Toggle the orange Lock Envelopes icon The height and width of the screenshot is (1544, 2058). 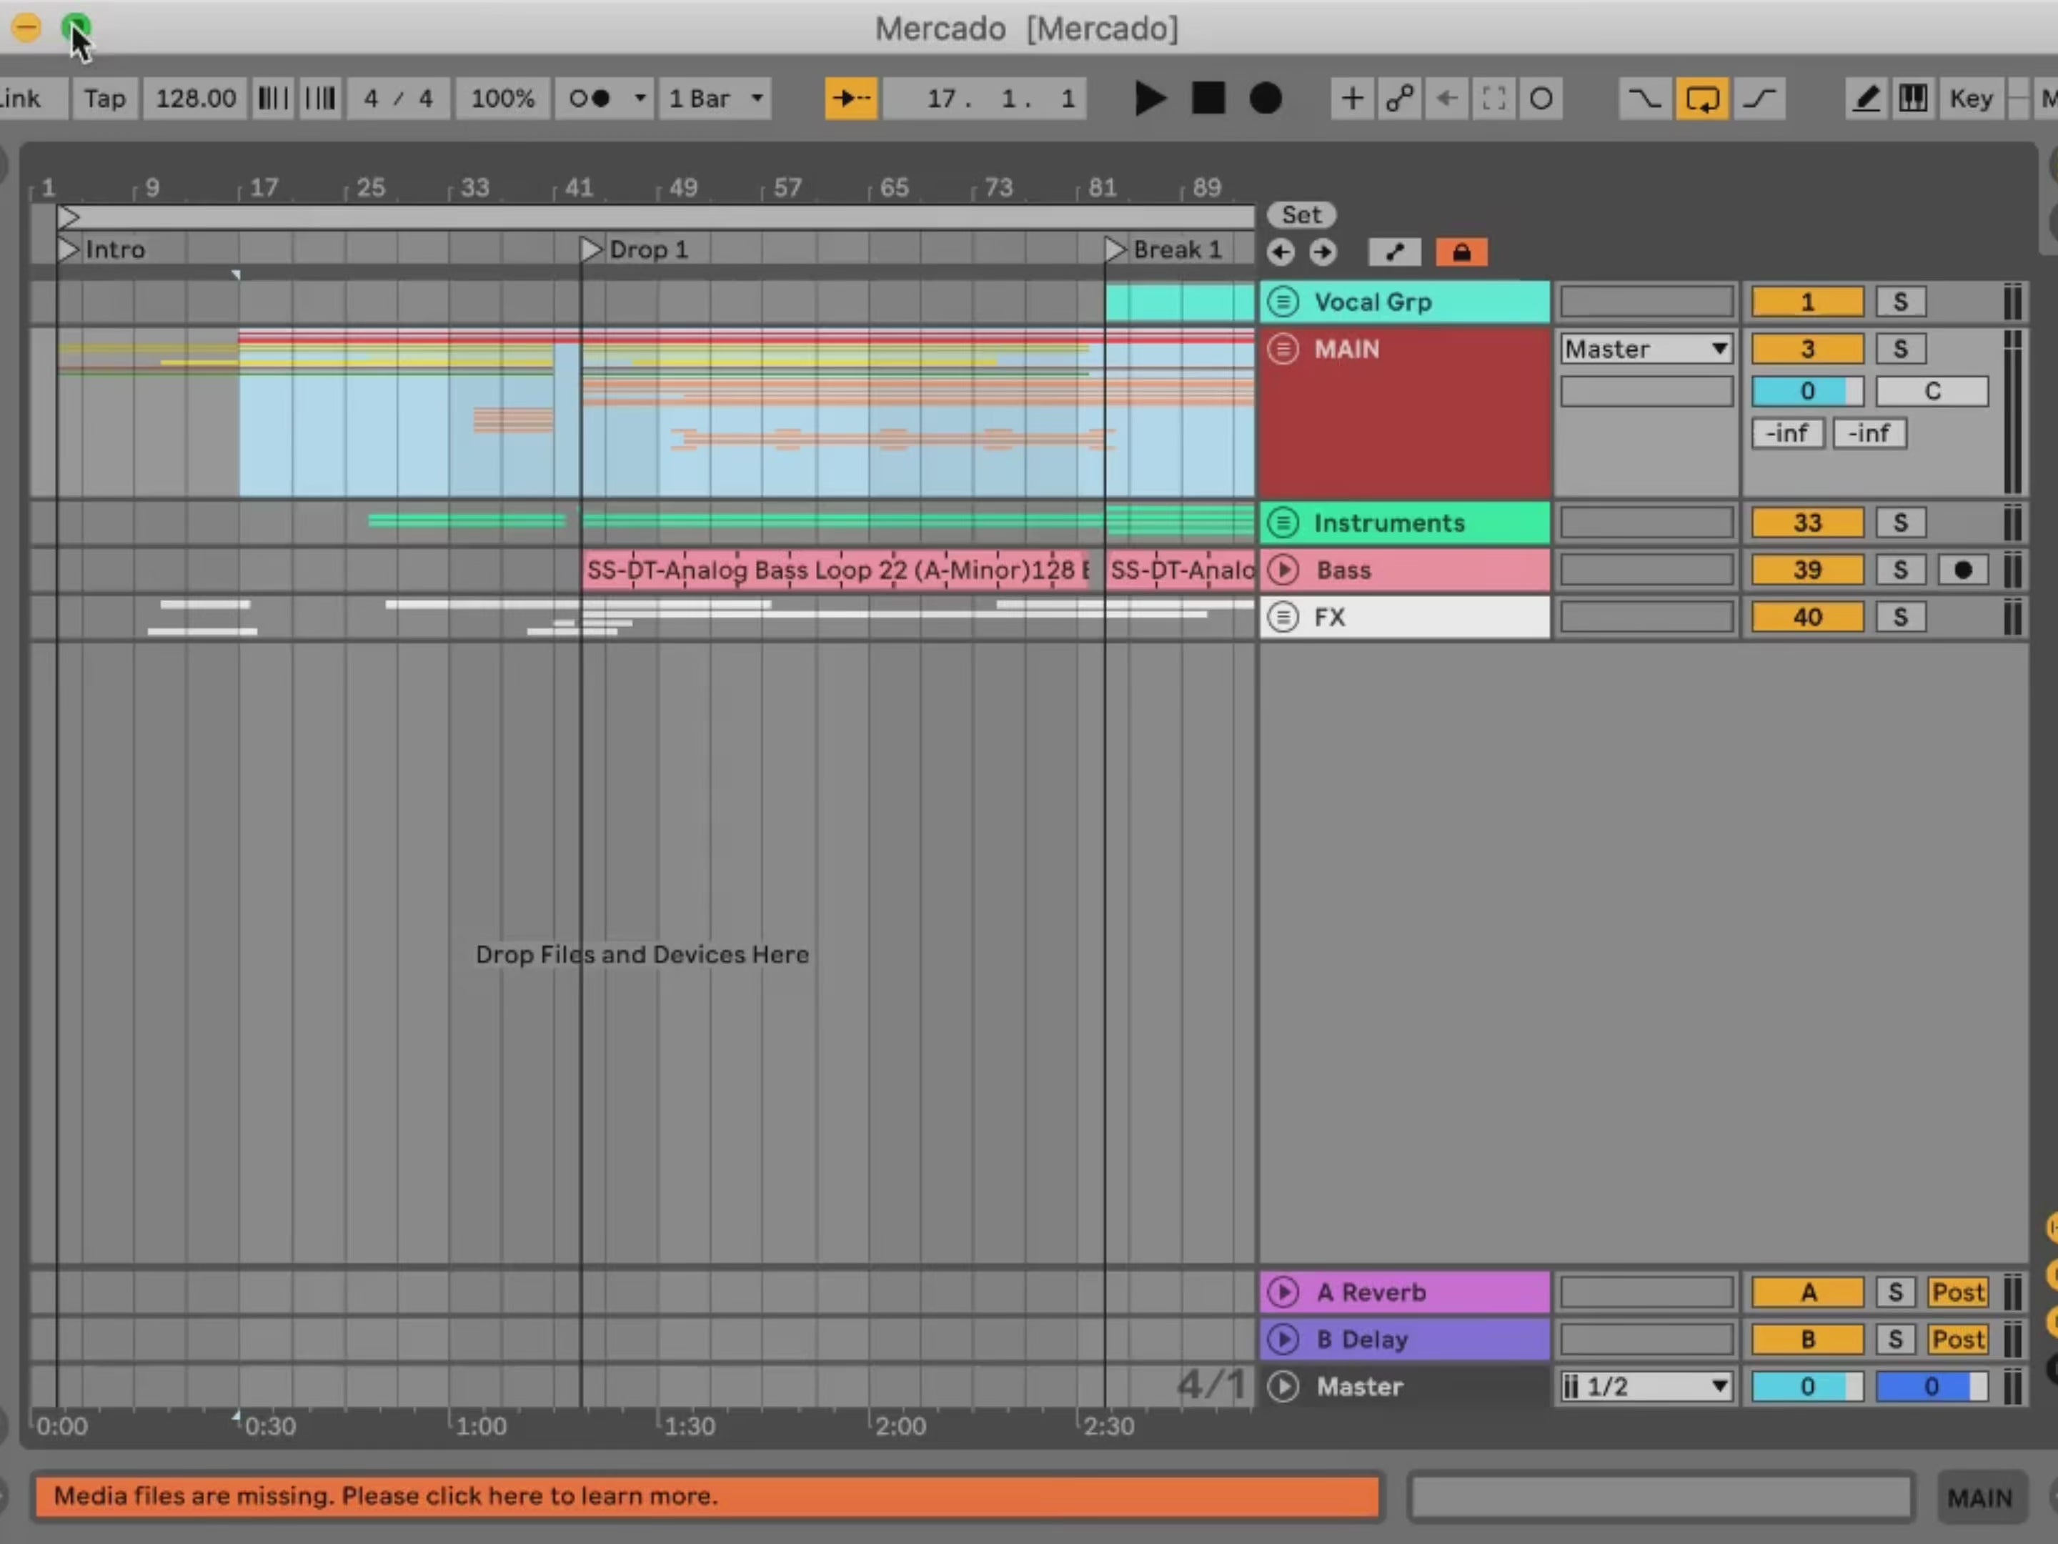click(x=1461, y=252)
